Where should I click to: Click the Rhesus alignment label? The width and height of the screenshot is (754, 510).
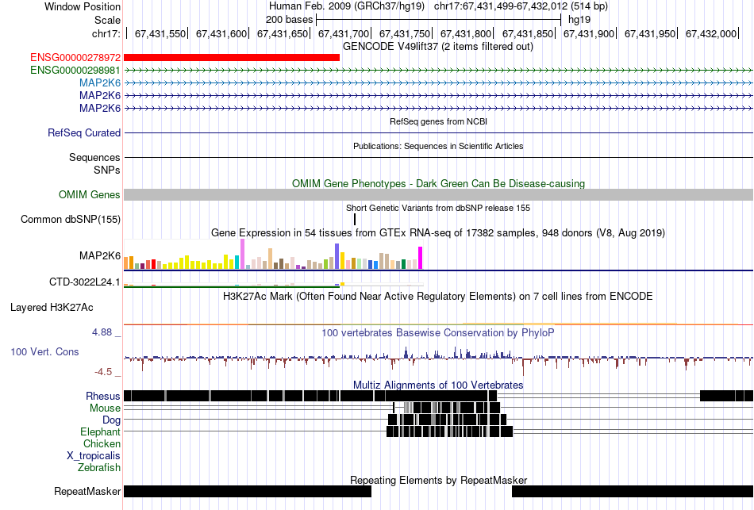click(x=103, y=396)
